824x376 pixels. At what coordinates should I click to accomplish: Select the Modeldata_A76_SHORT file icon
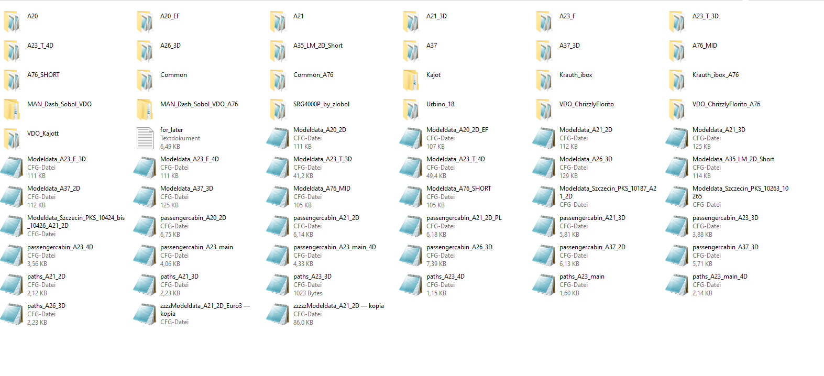coord(411,197)
